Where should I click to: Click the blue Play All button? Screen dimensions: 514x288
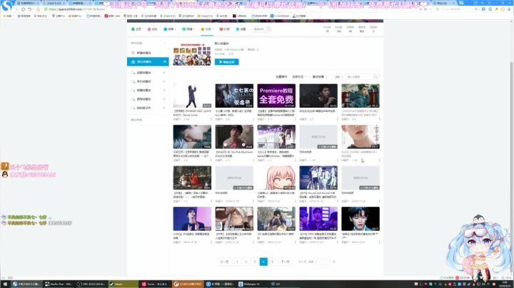[226, 62]
